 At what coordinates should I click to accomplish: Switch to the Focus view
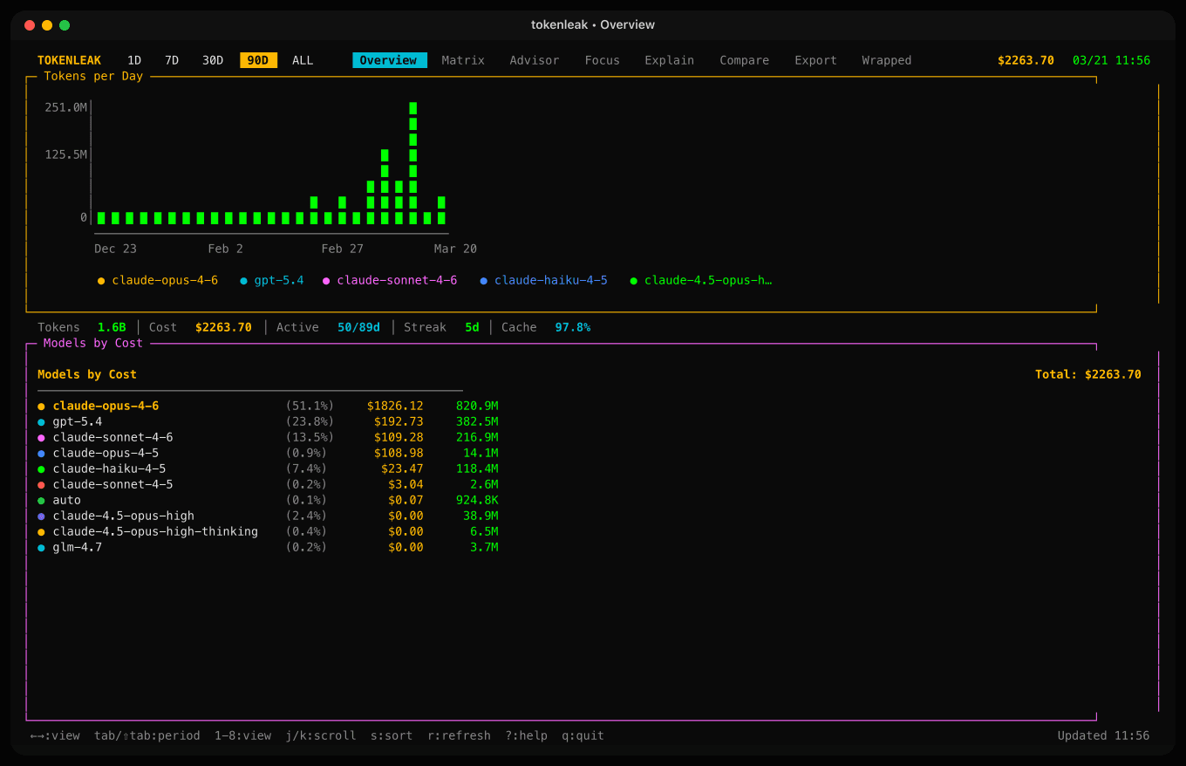pyautogui.click(x=603, y=60)
